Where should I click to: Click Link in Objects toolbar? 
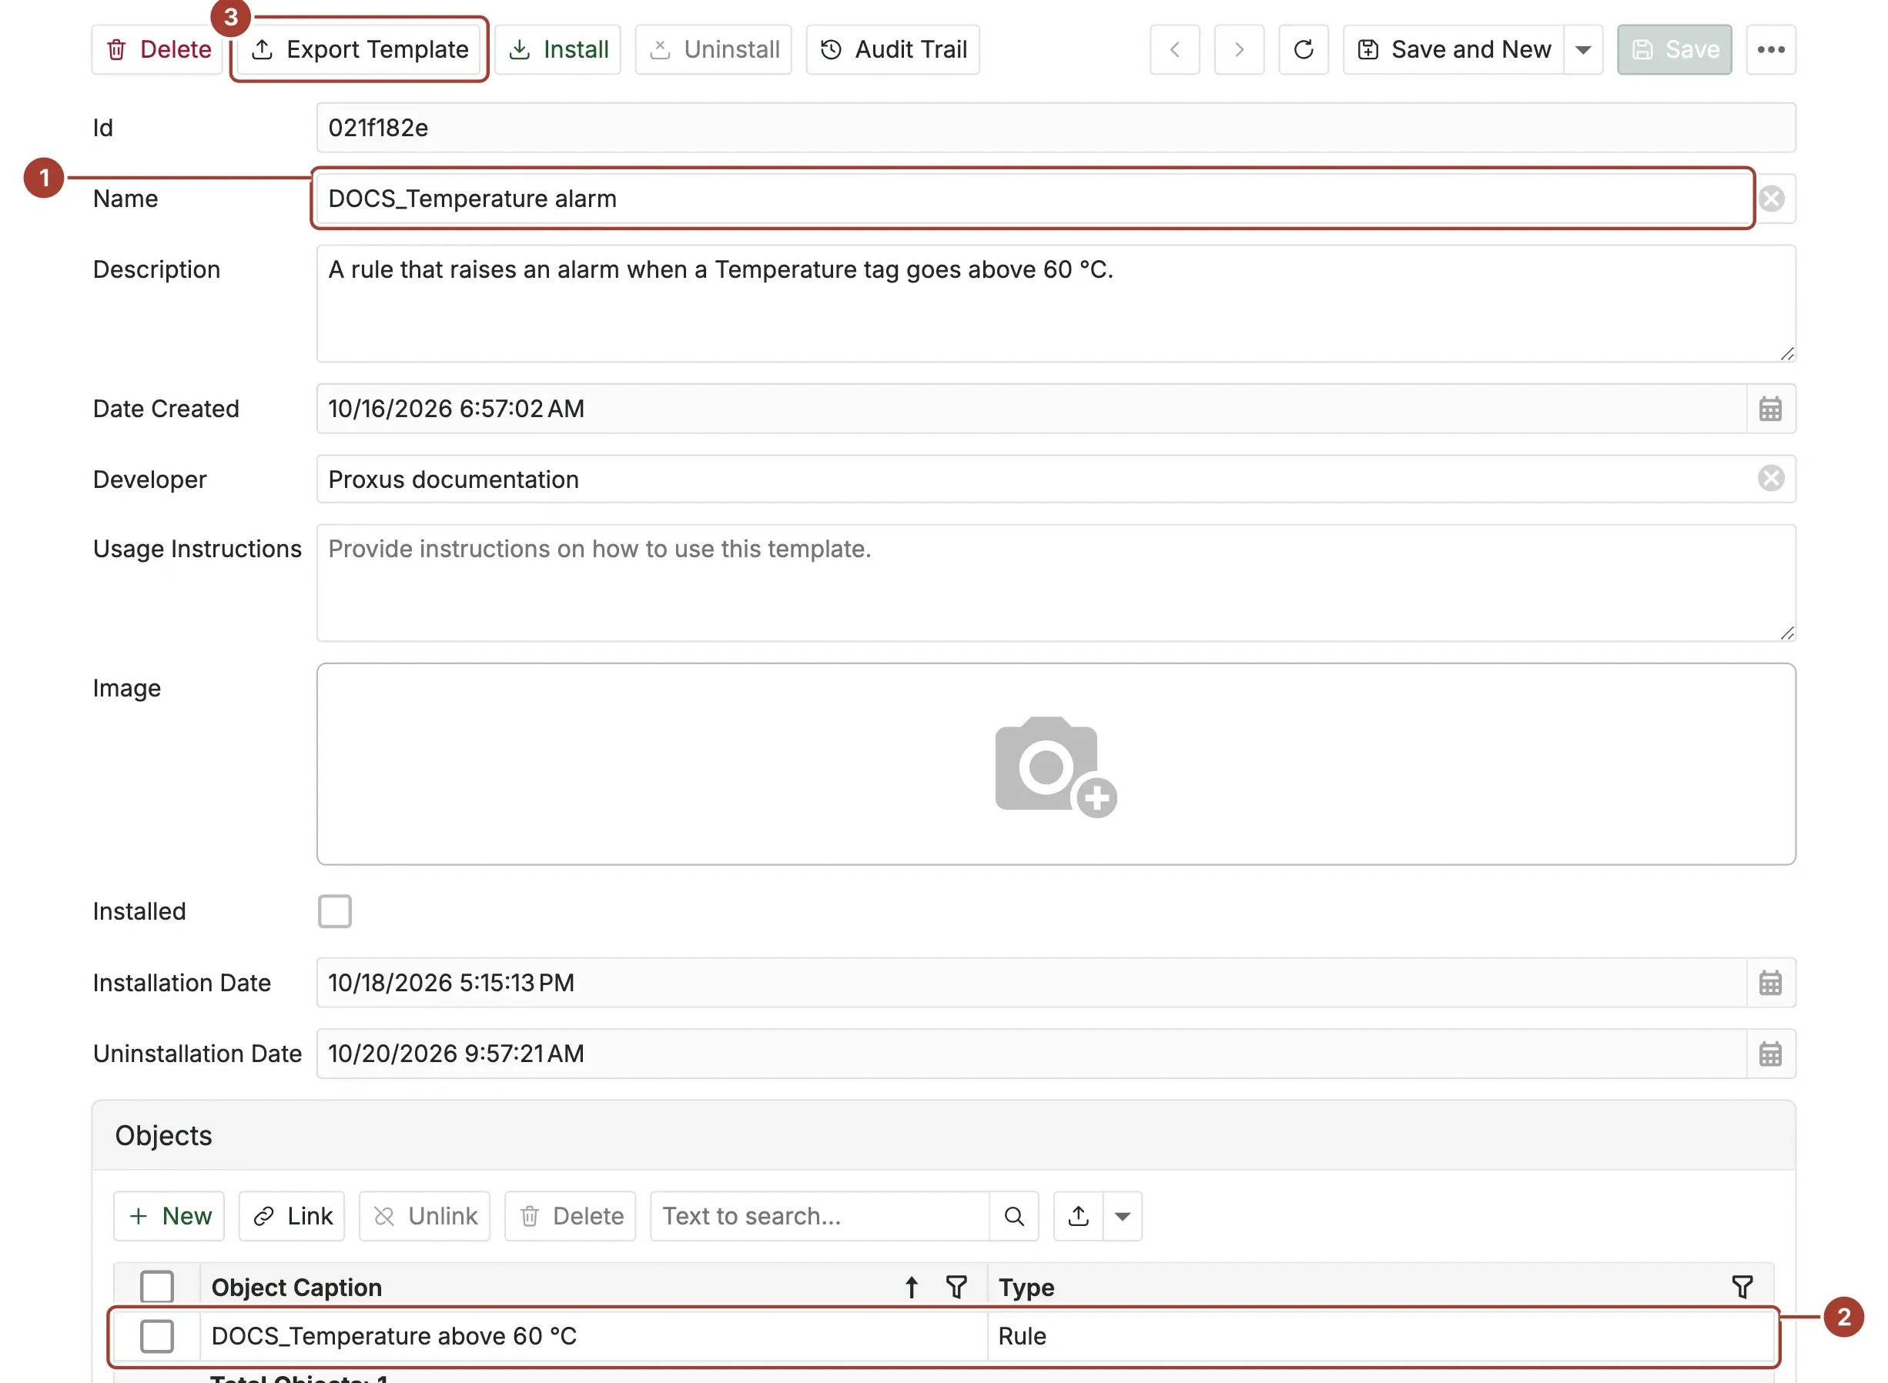pos(293,1215)
